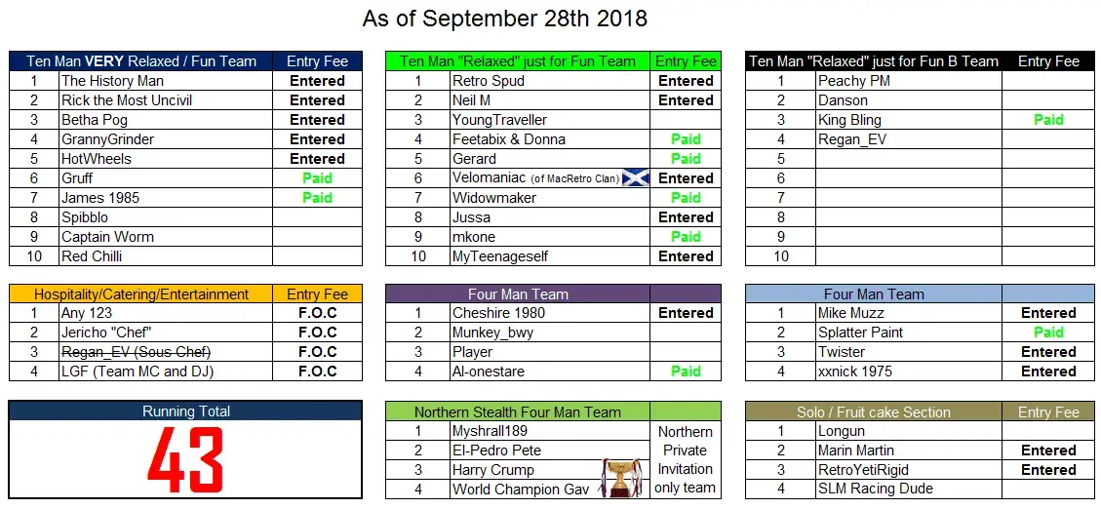The height and width of the screenshot is (509, 1101).
Task: Click the Scottish flag icon beside Velomaniac
Action: coord(636,178)
